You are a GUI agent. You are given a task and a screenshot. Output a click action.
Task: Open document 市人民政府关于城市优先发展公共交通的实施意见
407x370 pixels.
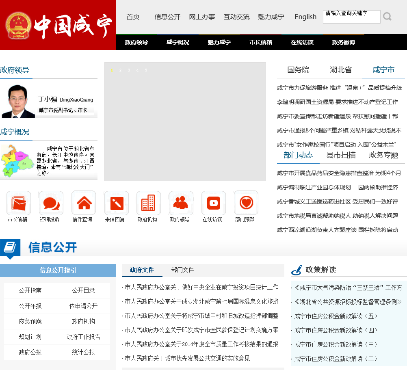(187, 359)
